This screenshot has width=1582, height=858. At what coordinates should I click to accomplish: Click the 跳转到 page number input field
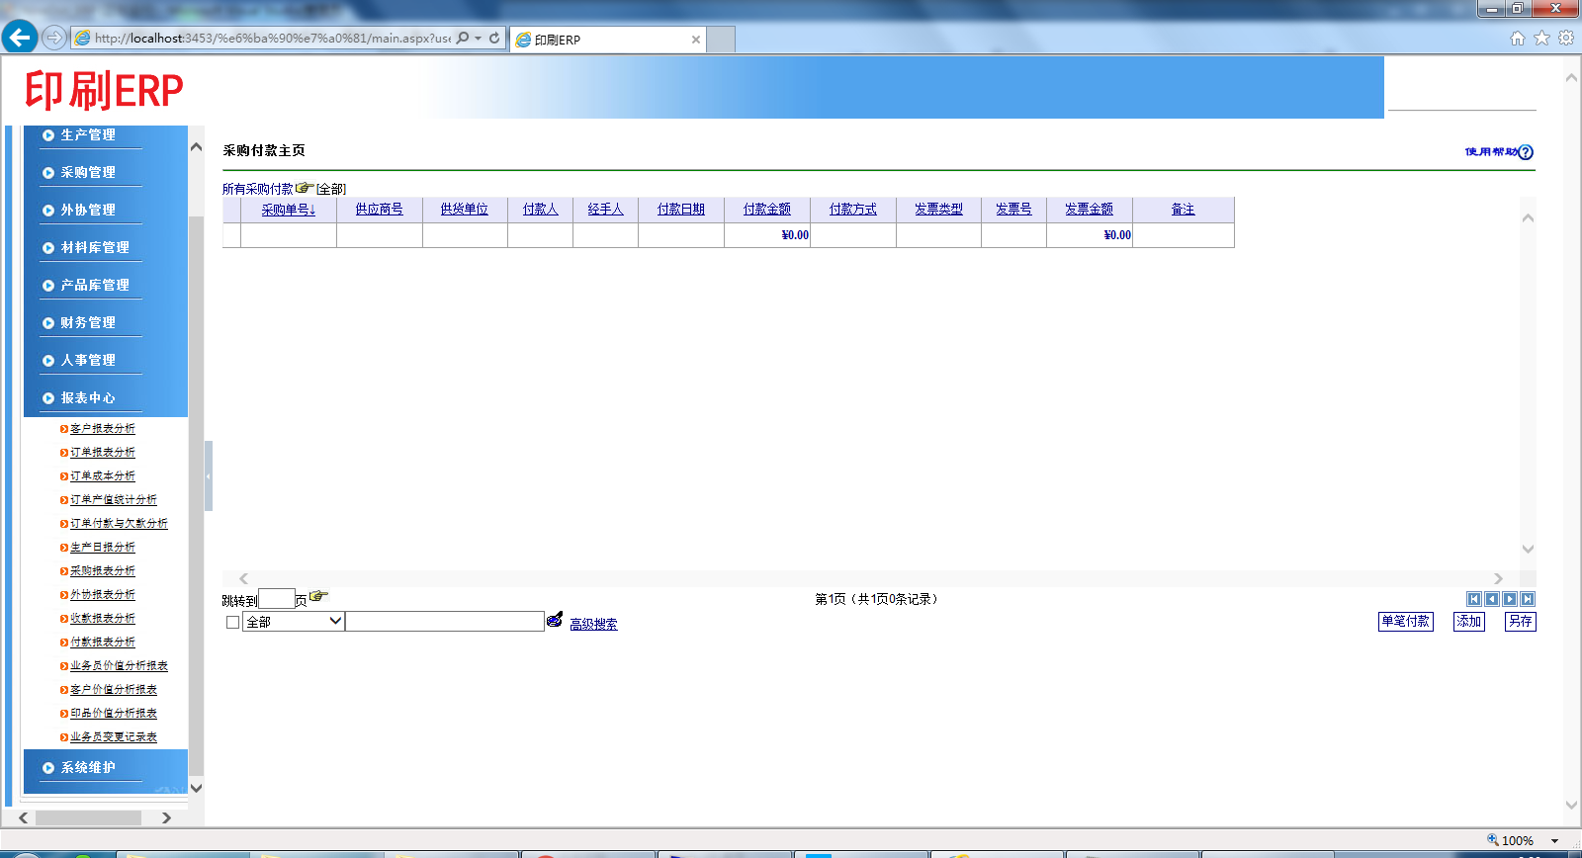pyautogui.click(x=276, y=599)
